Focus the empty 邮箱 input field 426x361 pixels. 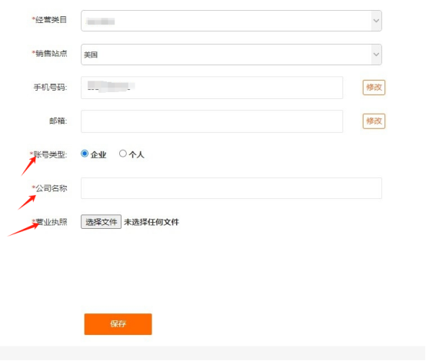click(211, 121)
